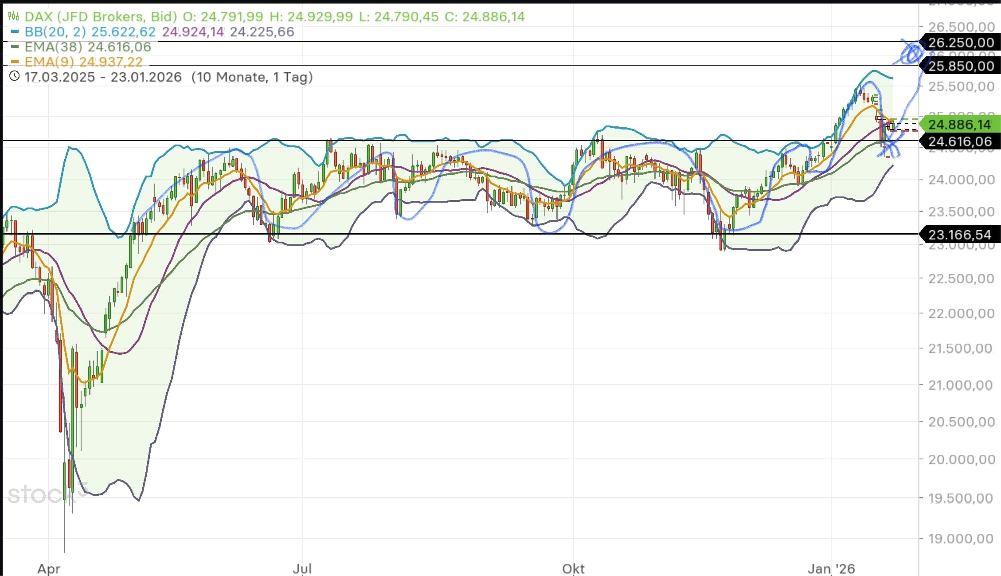
Task: Click the candlestick chart icon beside DAX
Action: point(14,16)
